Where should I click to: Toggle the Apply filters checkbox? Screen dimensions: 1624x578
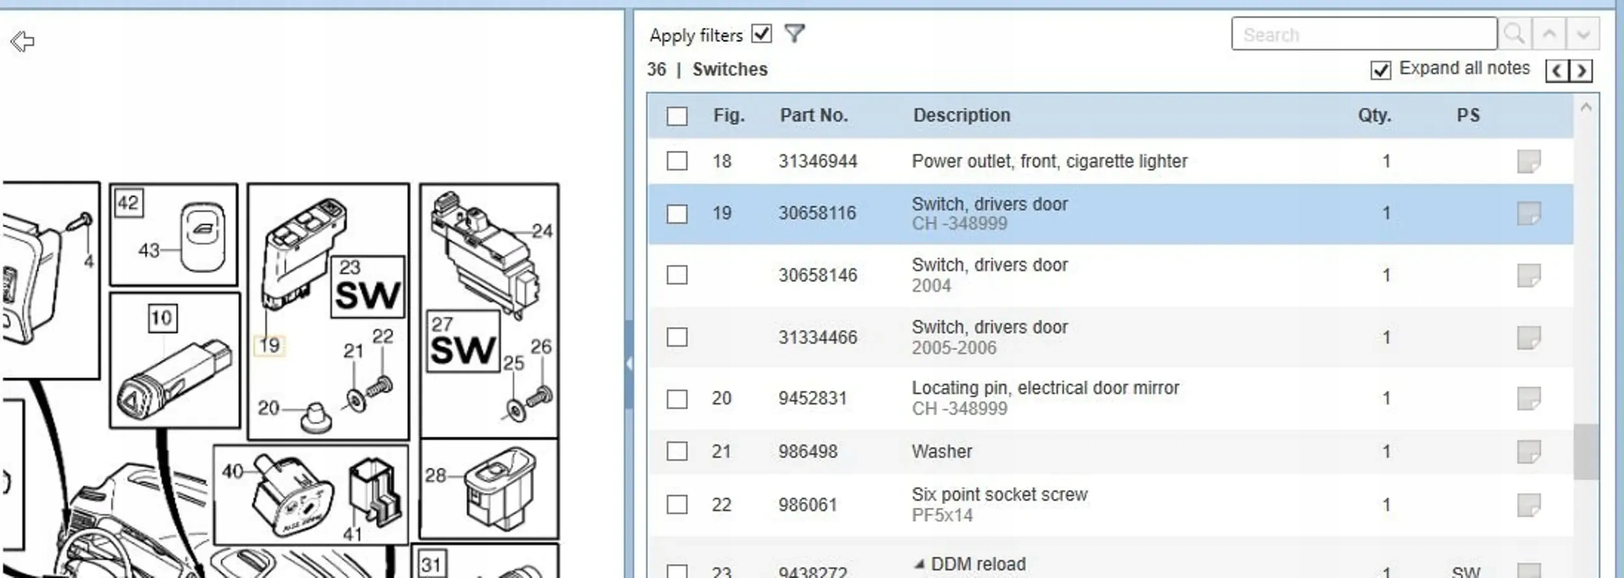761,33
